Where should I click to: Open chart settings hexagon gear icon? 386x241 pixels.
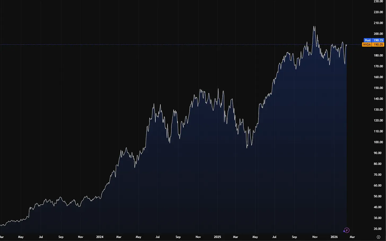pyautogui.click(x=379, y=237)
